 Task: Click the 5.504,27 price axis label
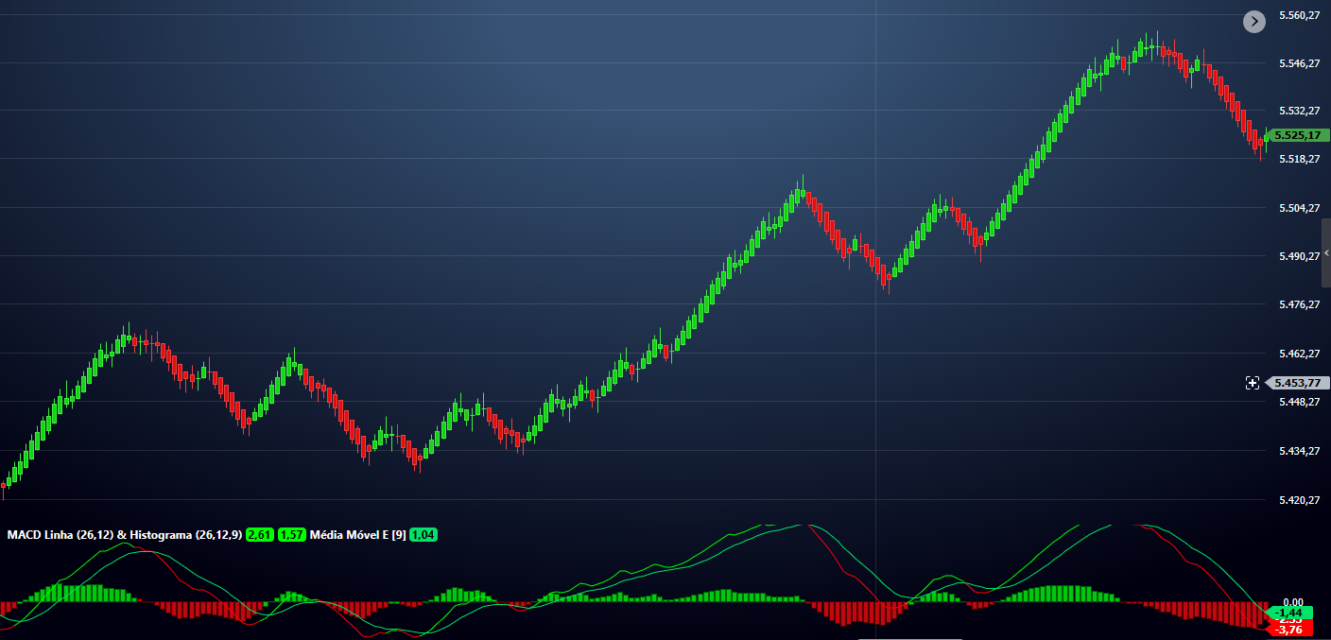click(x=1299, y=208)
